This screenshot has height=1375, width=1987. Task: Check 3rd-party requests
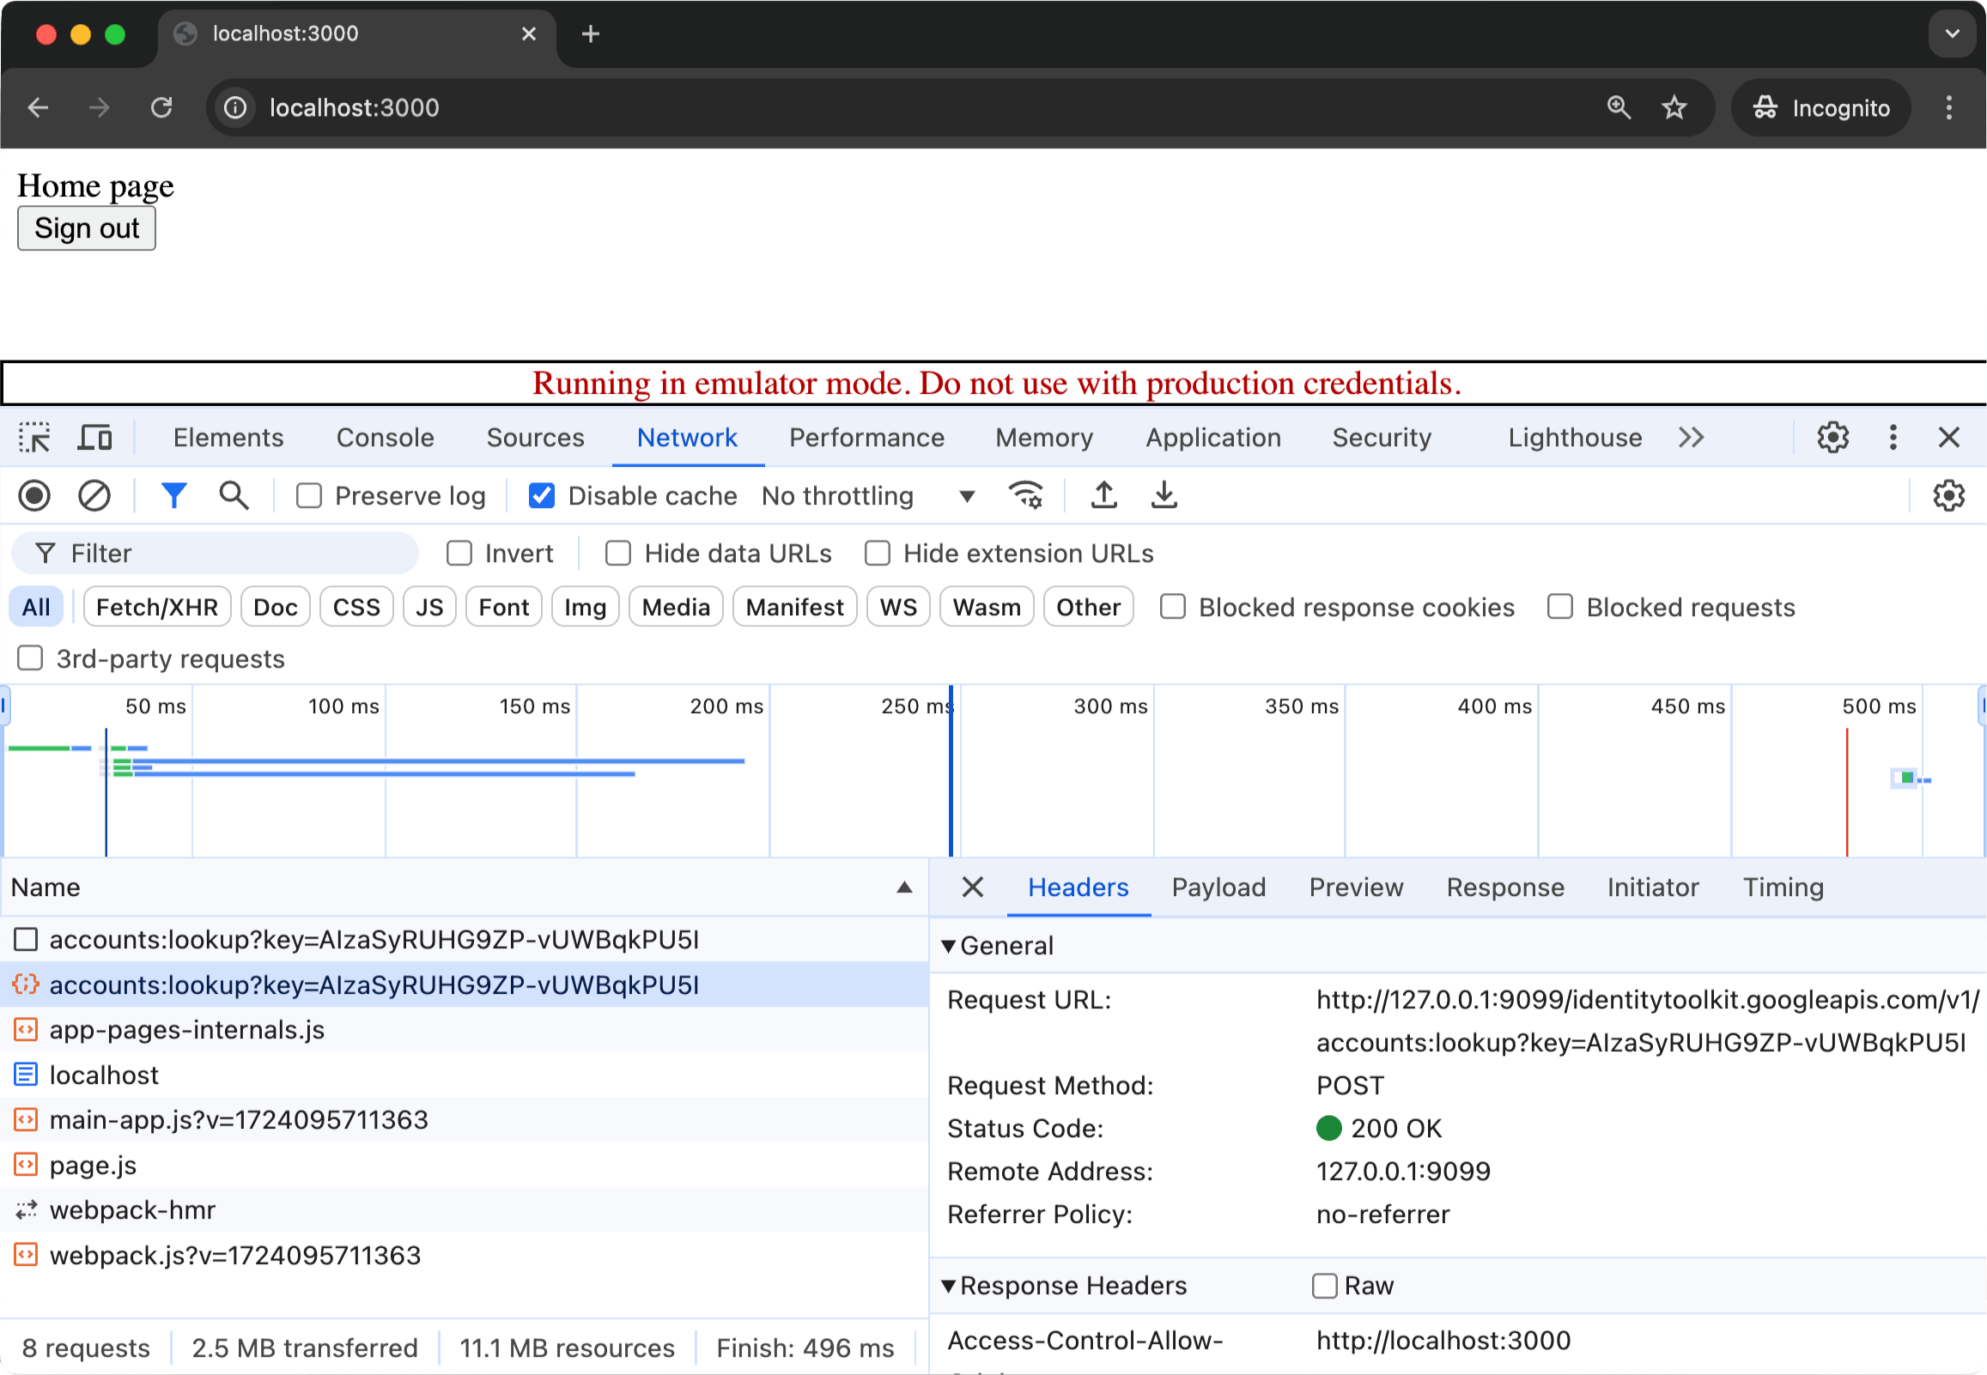click(x=30, y=658)
